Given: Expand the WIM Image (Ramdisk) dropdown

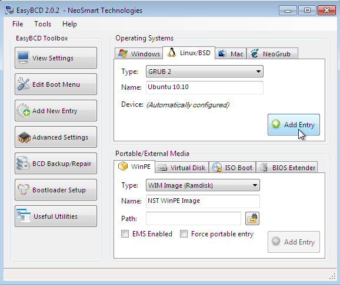Looking at the screenshot, I should pos(203,185).
